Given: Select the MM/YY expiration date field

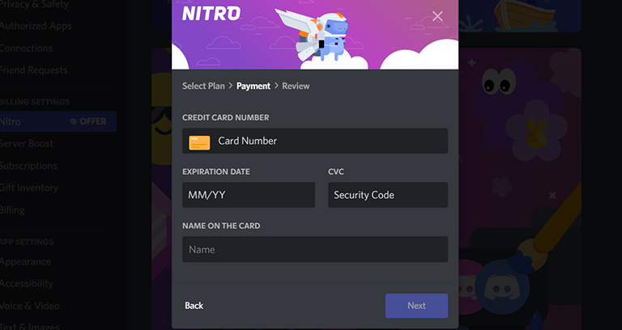Looking at the screenshot, I should (249, 195).
